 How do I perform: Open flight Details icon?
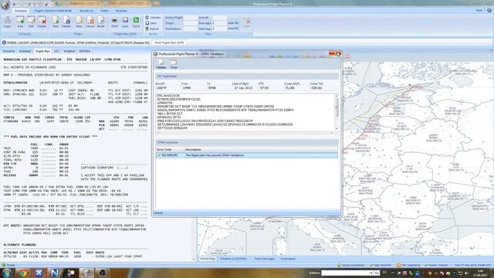[x=66, y=22]
